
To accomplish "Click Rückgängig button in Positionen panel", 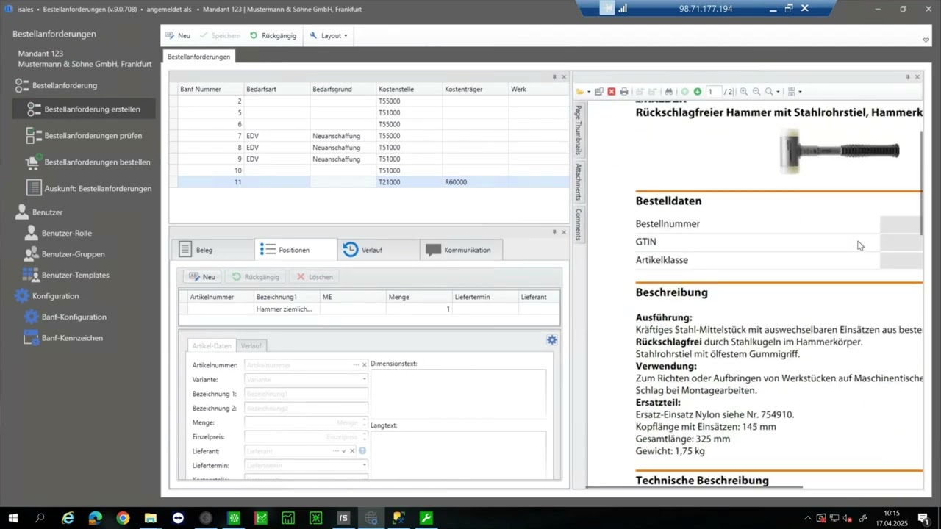I will [x=256, y=277].
